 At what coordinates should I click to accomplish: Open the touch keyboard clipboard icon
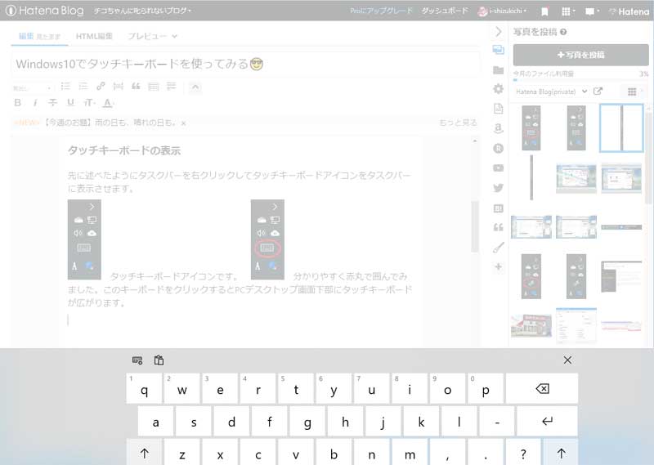click(159, 360)
